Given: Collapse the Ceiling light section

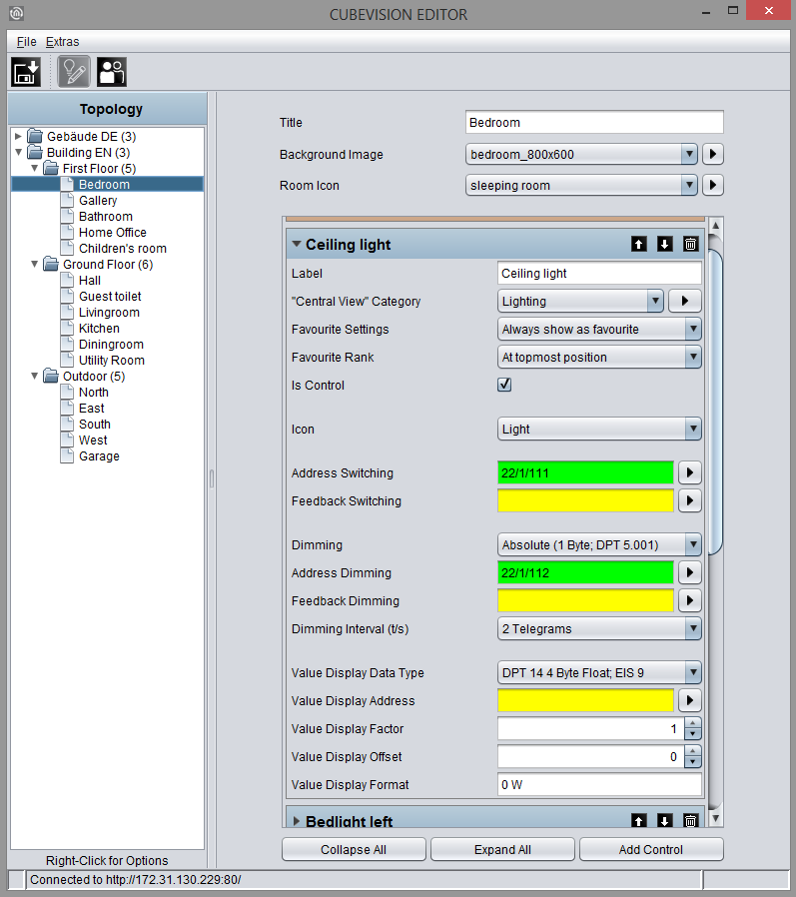Looking at the screenshot, I should tap(297, 244).
